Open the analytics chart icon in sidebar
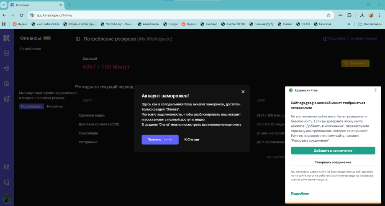This screenshot has height=206, width=385. coord(7,84)
